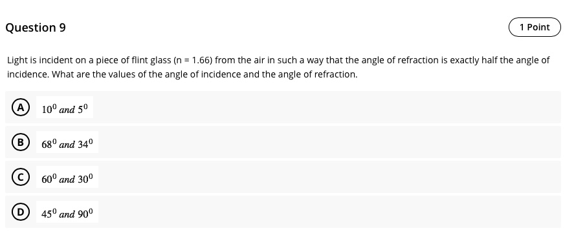Click the '1 Point' badge

535,27
